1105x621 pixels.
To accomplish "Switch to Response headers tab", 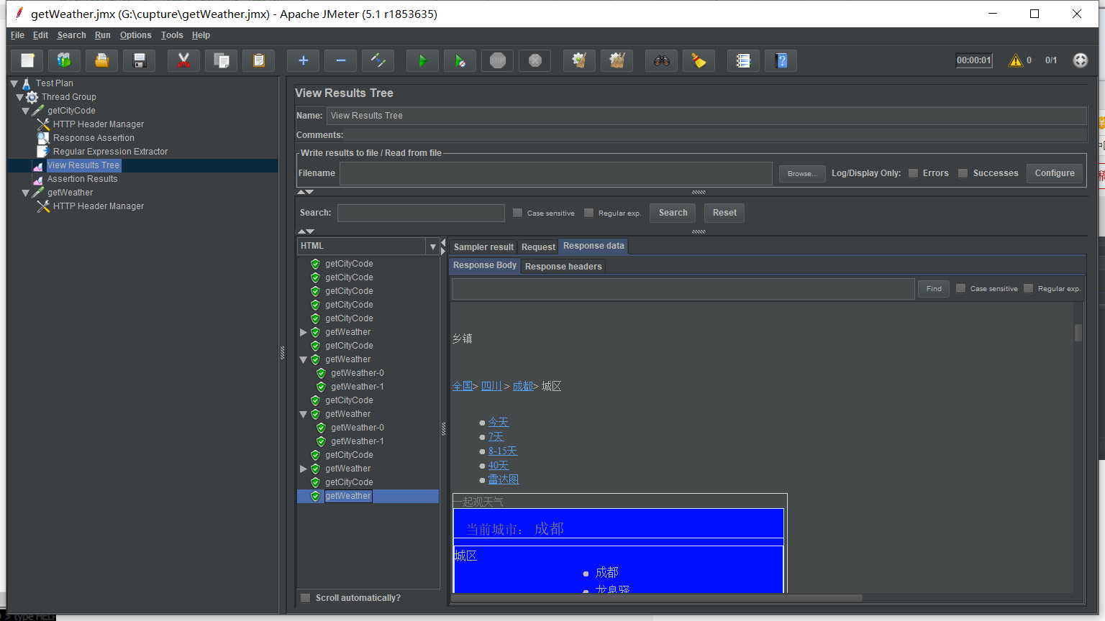I will pyautogui.click(x=563, y=267).
